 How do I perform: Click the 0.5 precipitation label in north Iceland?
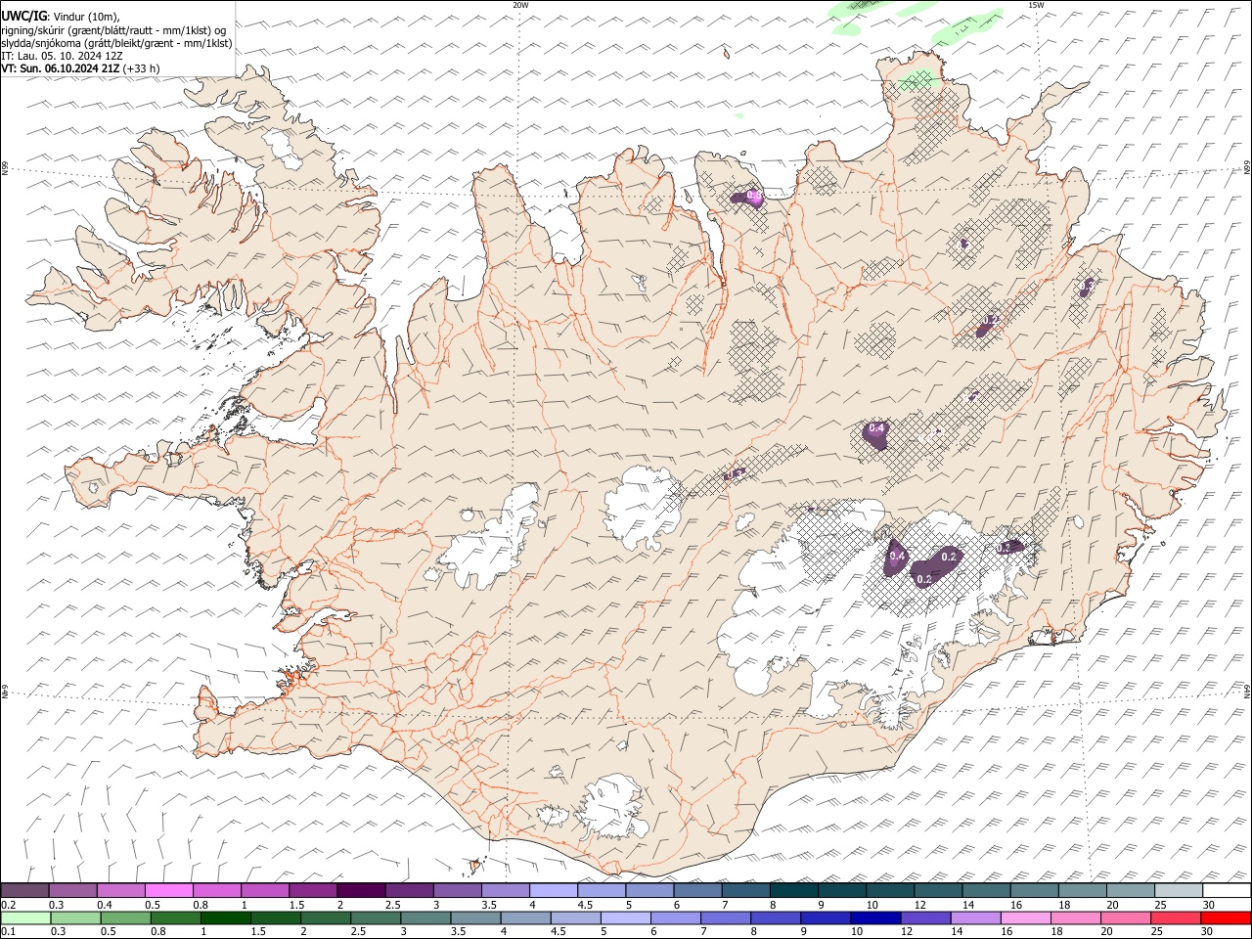coord(754,197)
